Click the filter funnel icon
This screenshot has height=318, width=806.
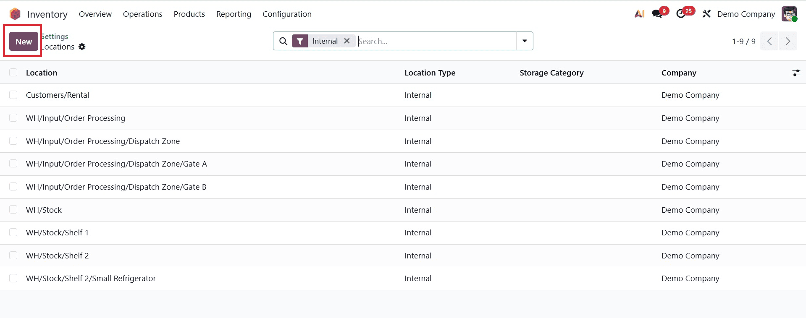pos(300,41)
